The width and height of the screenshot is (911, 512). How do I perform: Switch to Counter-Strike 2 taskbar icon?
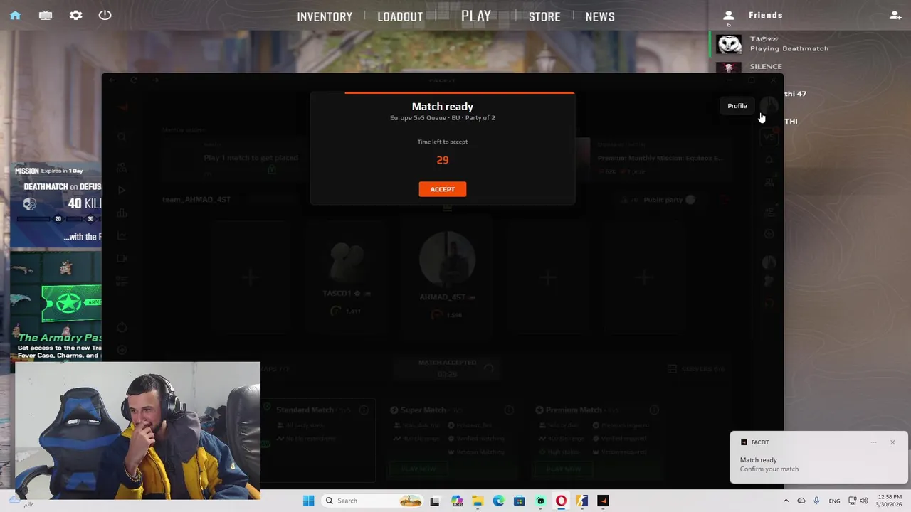581,501
